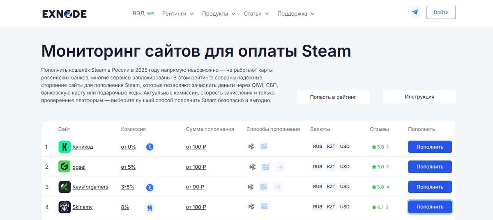Click Пополнить button for ggsel
This screenshot has height=220, width=493.
pyautogui.click(x=430, y=167)
